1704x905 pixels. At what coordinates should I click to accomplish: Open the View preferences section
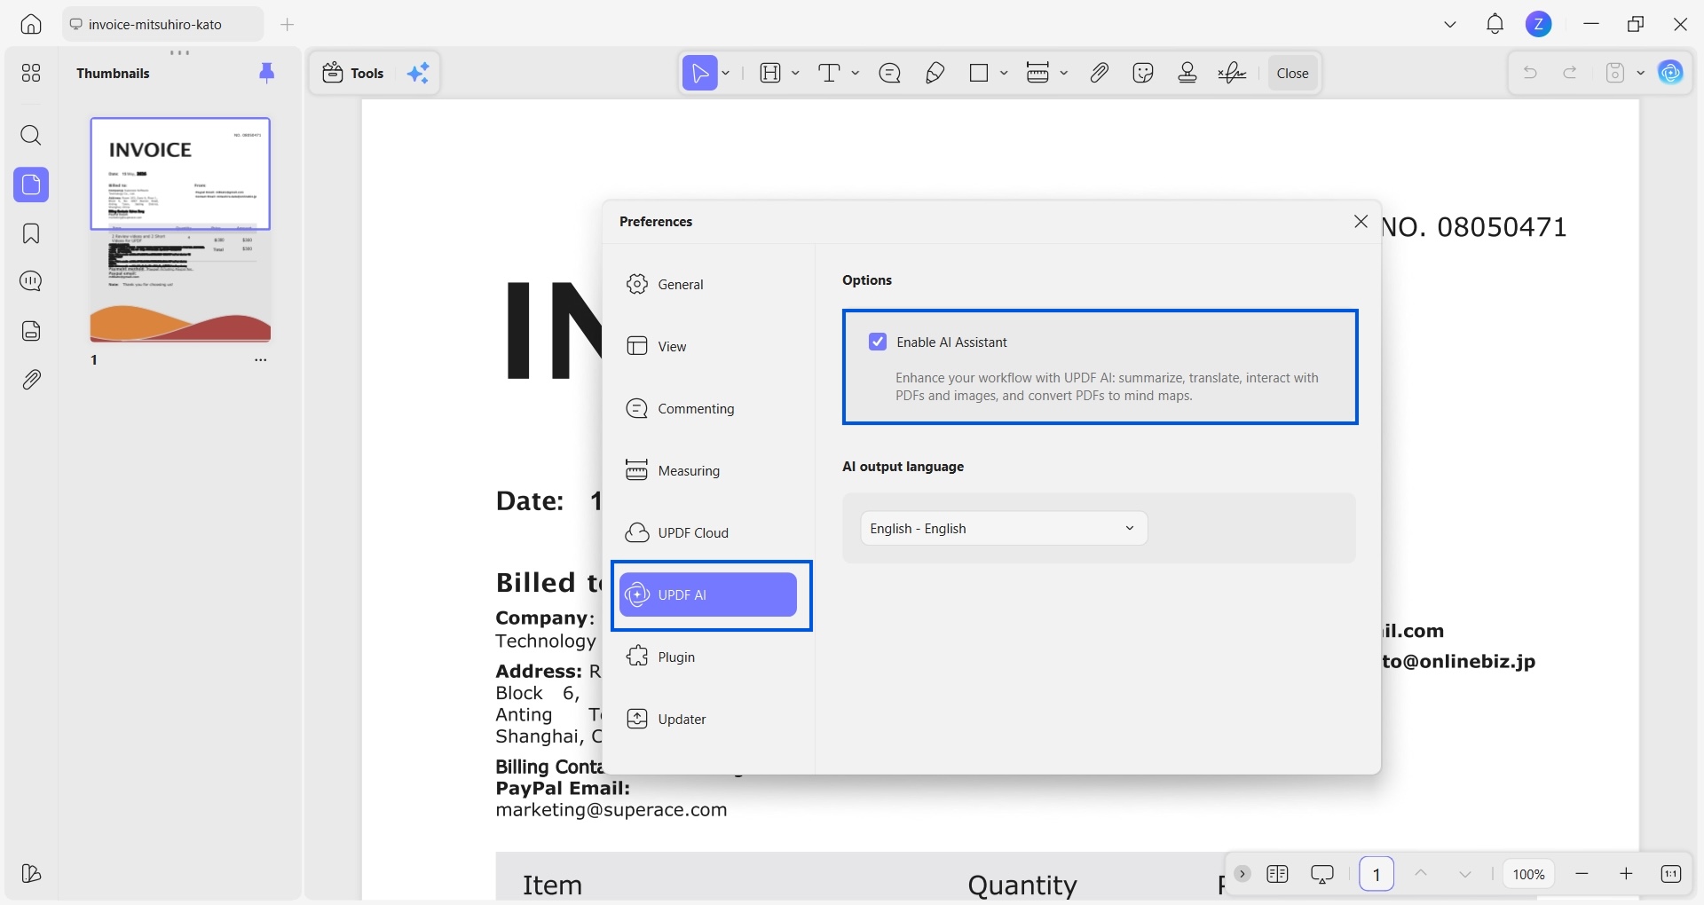(708, 346)
